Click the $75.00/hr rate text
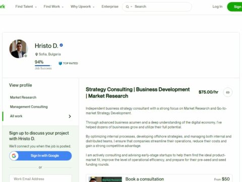Viewport: 242px width, 182px height. (x=208, y=92)
